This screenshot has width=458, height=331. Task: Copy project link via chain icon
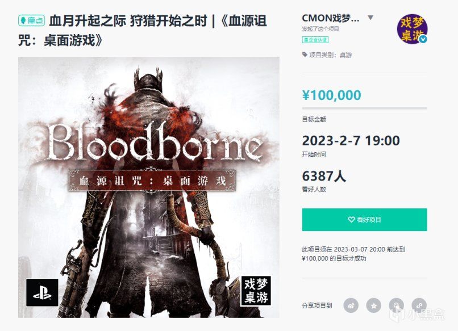coord(419,304)
